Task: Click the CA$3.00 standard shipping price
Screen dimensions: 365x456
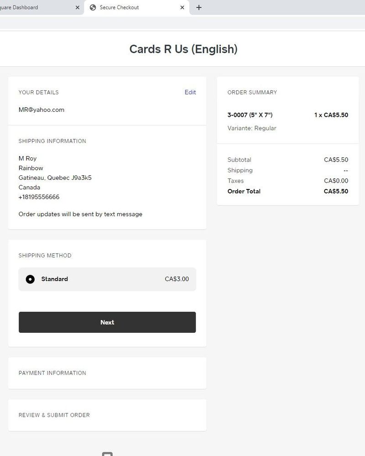Action: click(x=177, y=279)
